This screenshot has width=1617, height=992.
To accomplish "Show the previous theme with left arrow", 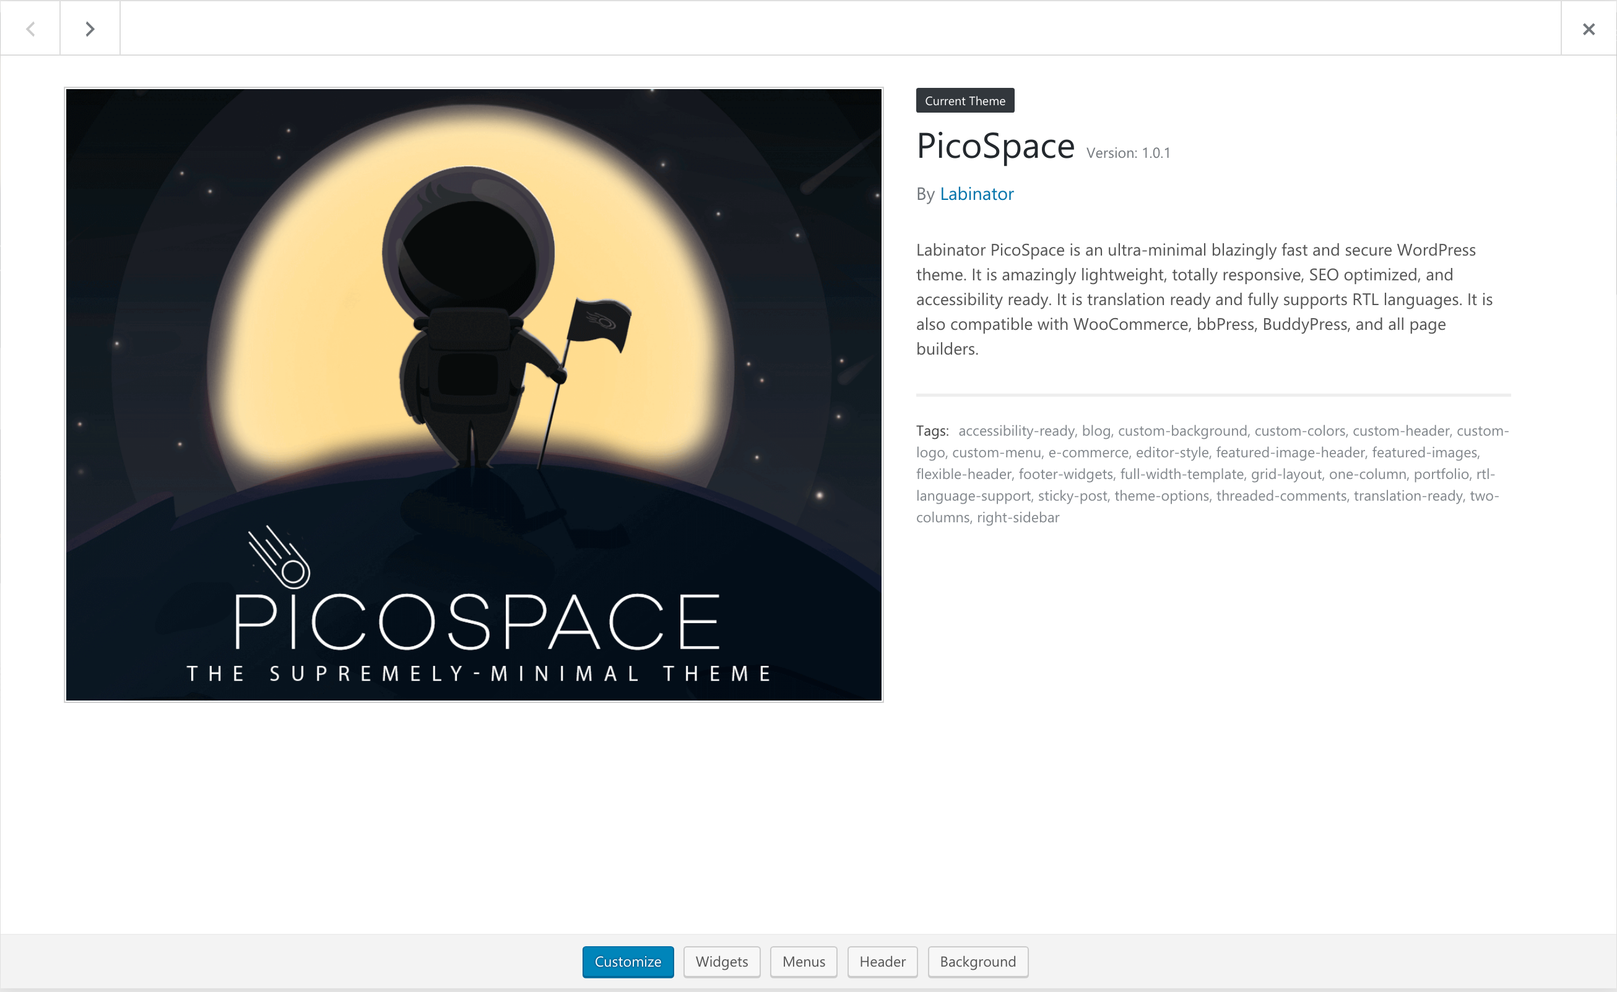I will coord(30,28).
